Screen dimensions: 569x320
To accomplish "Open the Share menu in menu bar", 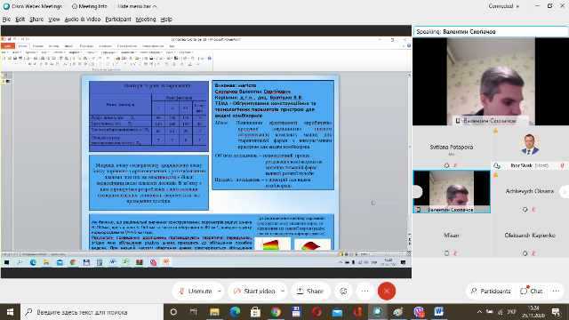I will [36, 20].
